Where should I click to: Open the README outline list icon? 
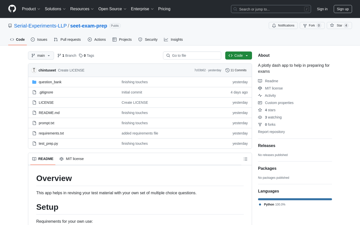pos(245,159)
